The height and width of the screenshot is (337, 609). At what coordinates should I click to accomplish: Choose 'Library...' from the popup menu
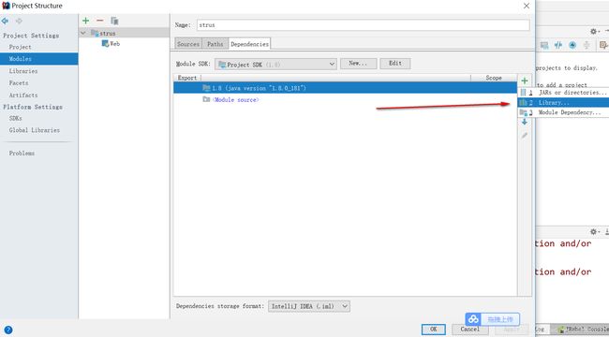563,102
